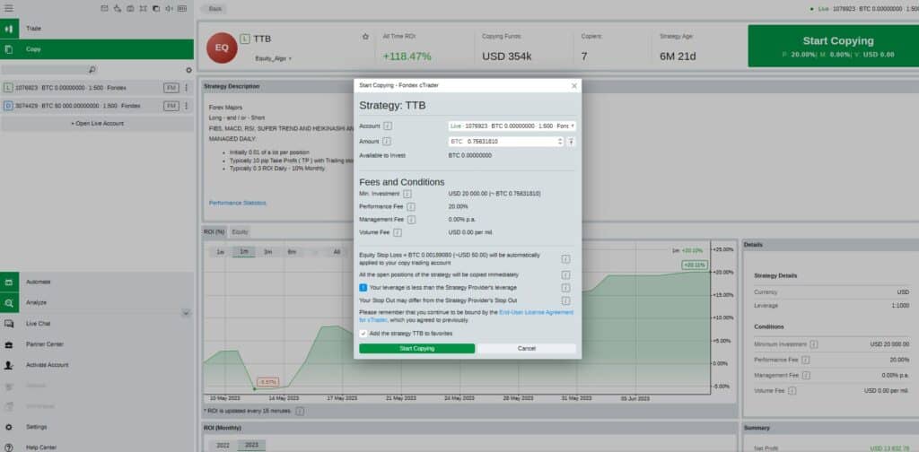
Task: Collapse the sidebar with the chevron below Analyze
Action: pos(186,313)
